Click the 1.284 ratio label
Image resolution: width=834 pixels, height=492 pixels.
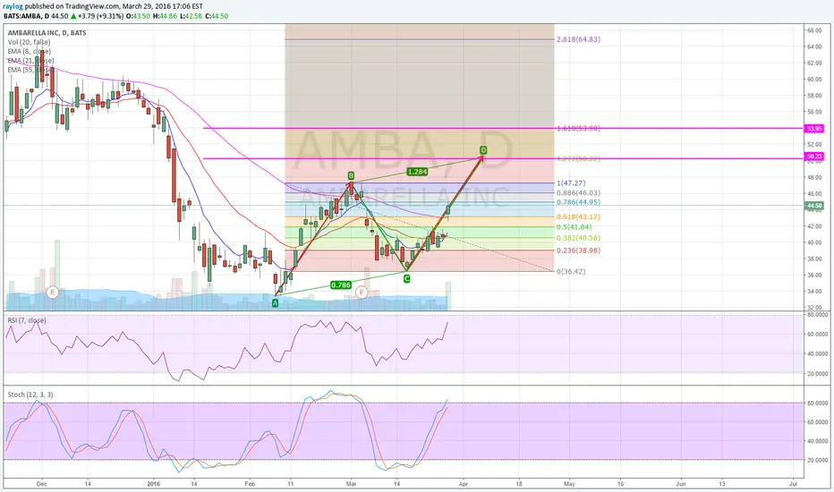click(x=418, y=171)
